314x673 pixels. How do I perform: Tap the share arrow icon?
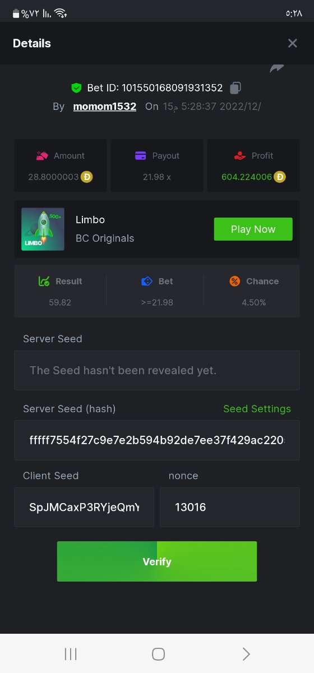click(277, 68)
